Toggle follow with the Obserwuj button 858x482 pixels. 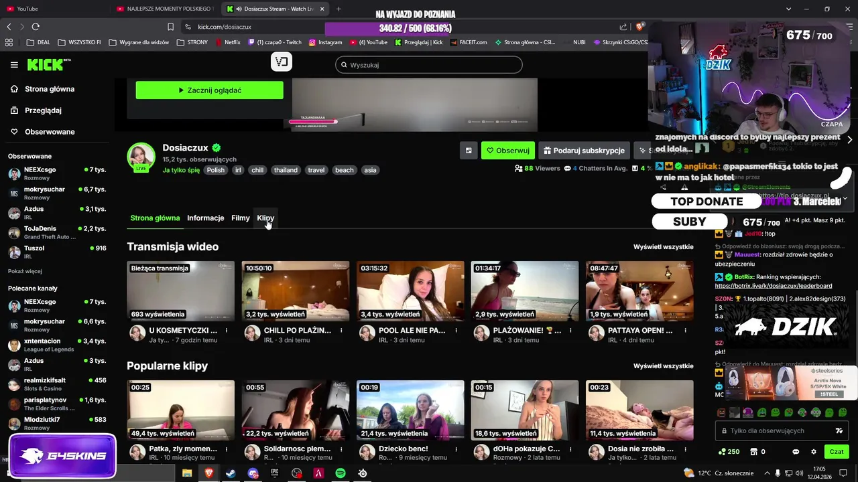(508, 151)
